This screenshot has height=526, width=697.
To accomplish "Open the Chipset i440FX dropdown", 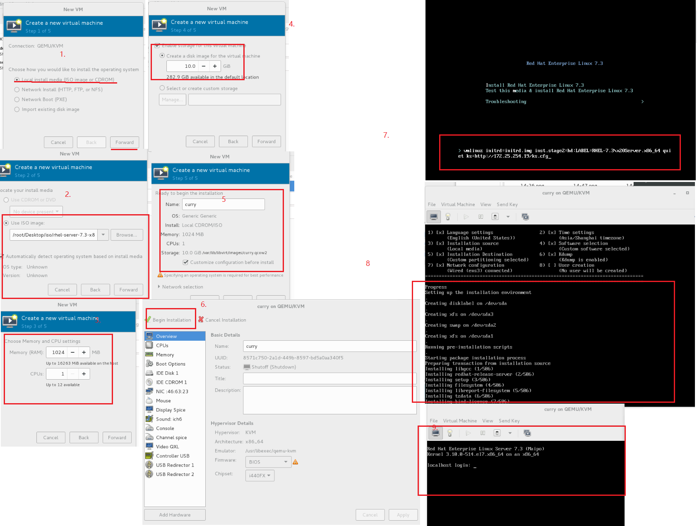I will coord(260,476).
